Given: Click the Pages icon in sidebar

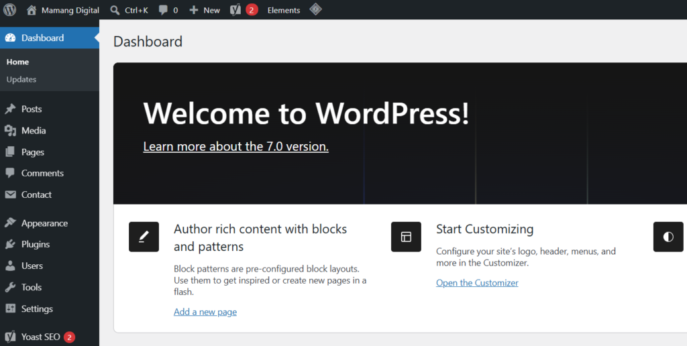Looking at the screenshot, I should pyautogui.click(x=10, y=152).
